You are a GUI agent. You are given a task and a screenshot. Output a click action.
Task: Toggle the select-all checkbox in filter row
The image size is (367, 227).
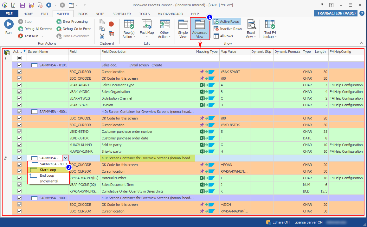[x=19, y=58]
